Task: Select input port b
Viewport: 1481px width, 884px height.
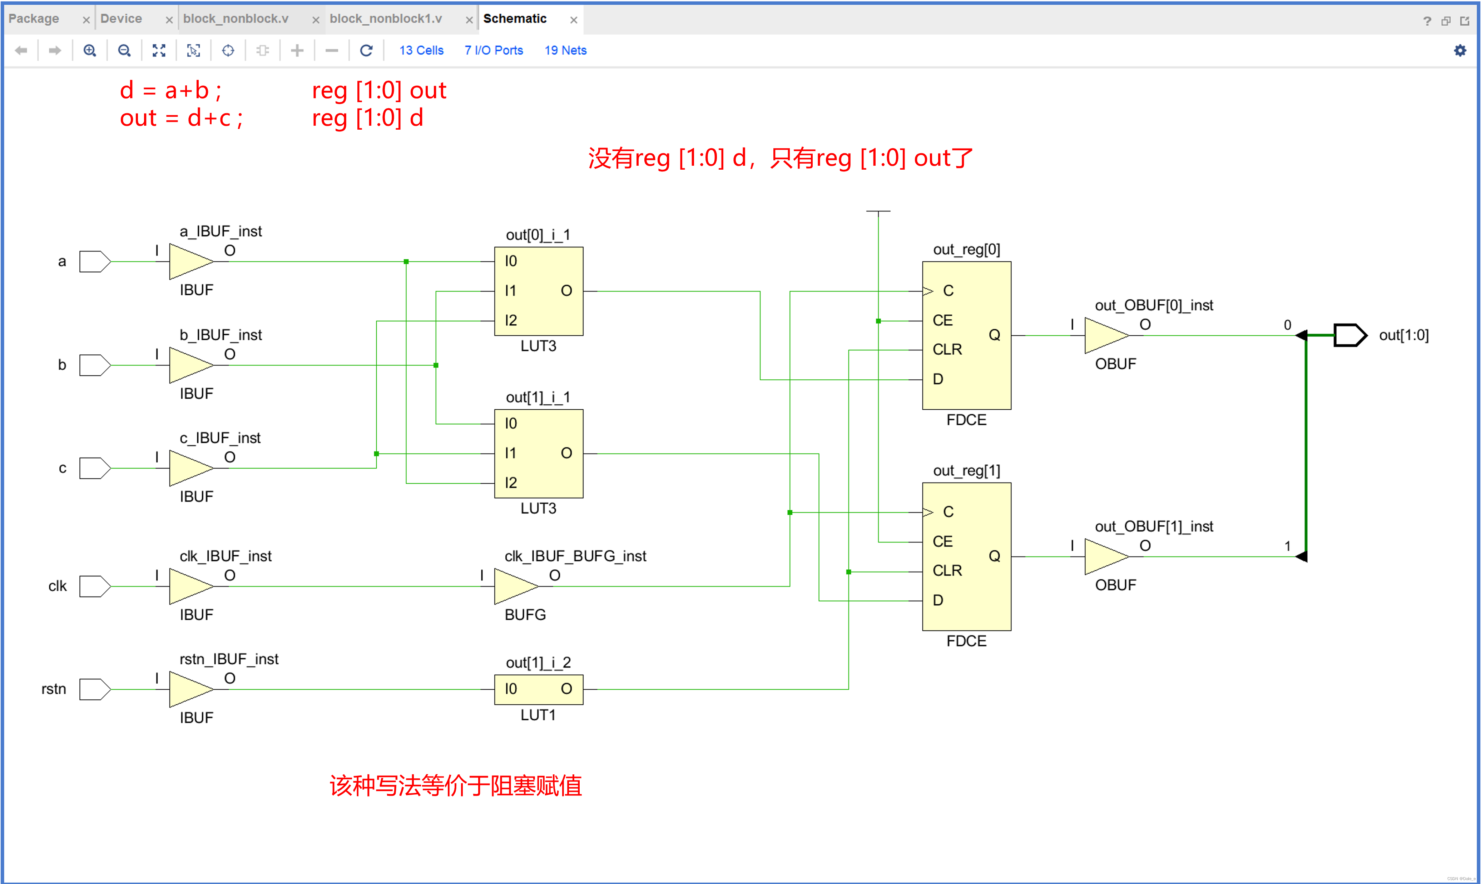Action: coord(95,365)
